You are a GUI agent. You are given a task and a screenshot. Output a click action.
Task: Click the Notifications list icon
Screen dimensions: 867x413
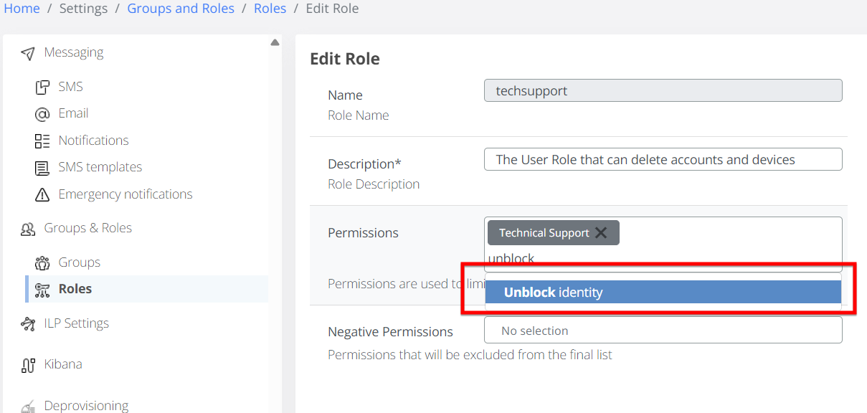click(42, 141)
